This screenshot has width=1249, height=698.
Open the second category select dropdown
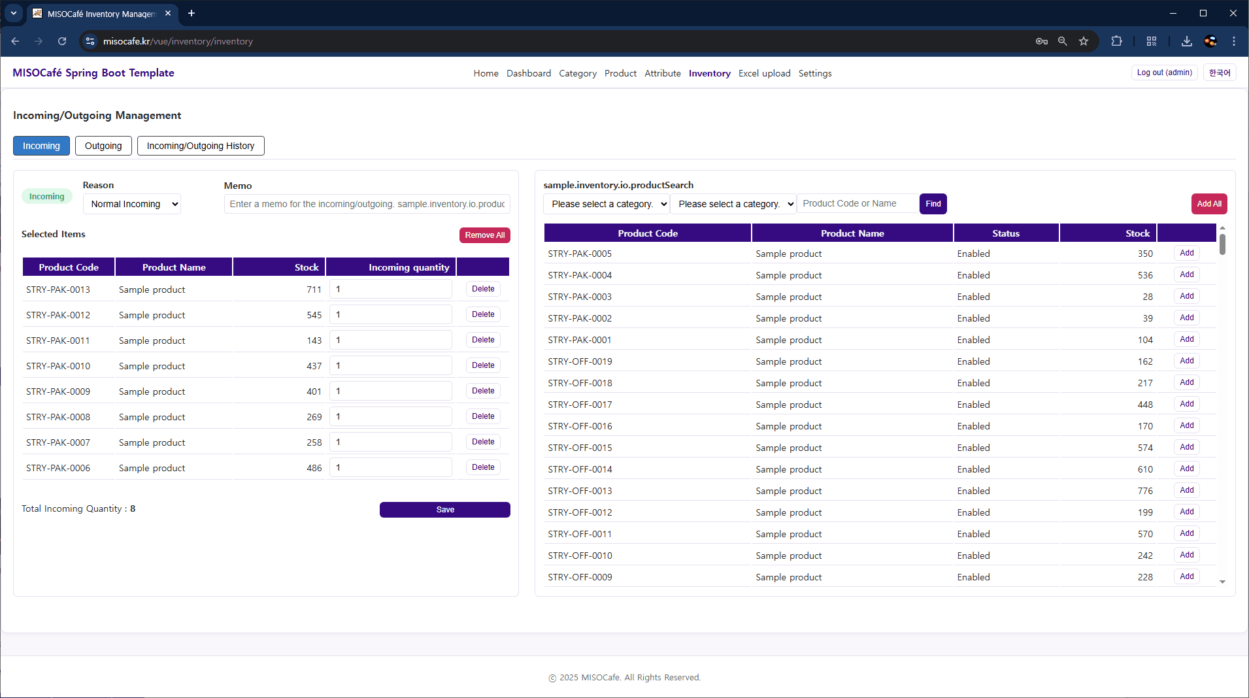pyautogui.click(x=733, y=204)
